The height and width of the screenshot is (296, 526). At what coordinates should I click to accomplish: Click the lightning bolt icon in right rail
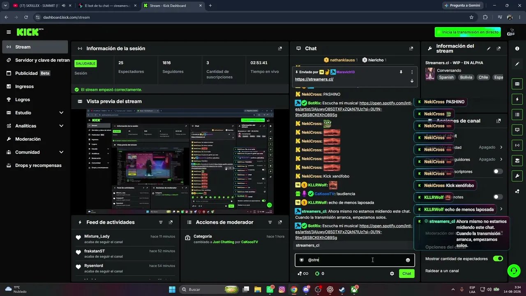pos(517,99)
